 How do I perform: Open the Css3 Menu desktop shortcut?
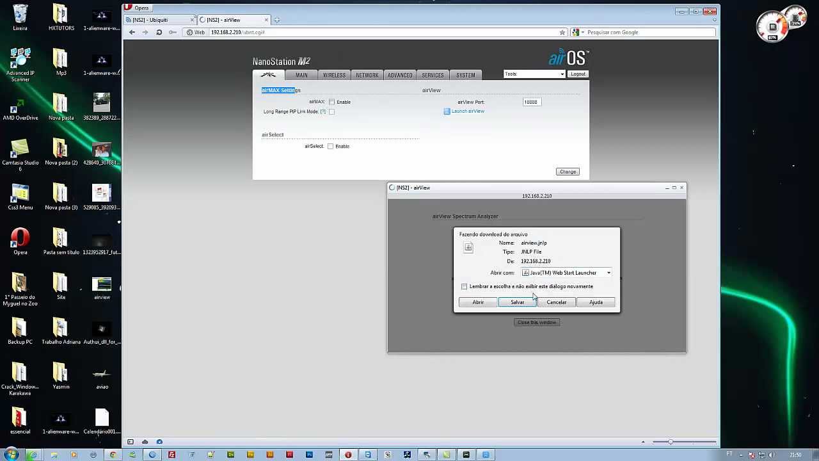point(20,197)
